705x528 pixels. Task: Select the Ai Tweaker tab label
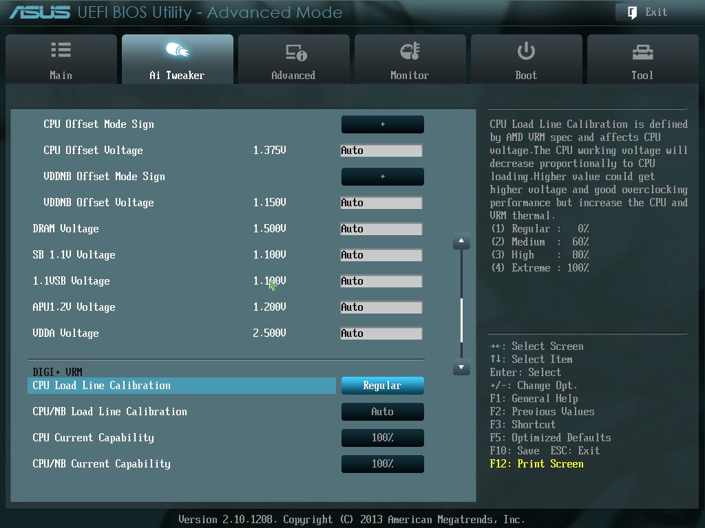pos(177,76)
